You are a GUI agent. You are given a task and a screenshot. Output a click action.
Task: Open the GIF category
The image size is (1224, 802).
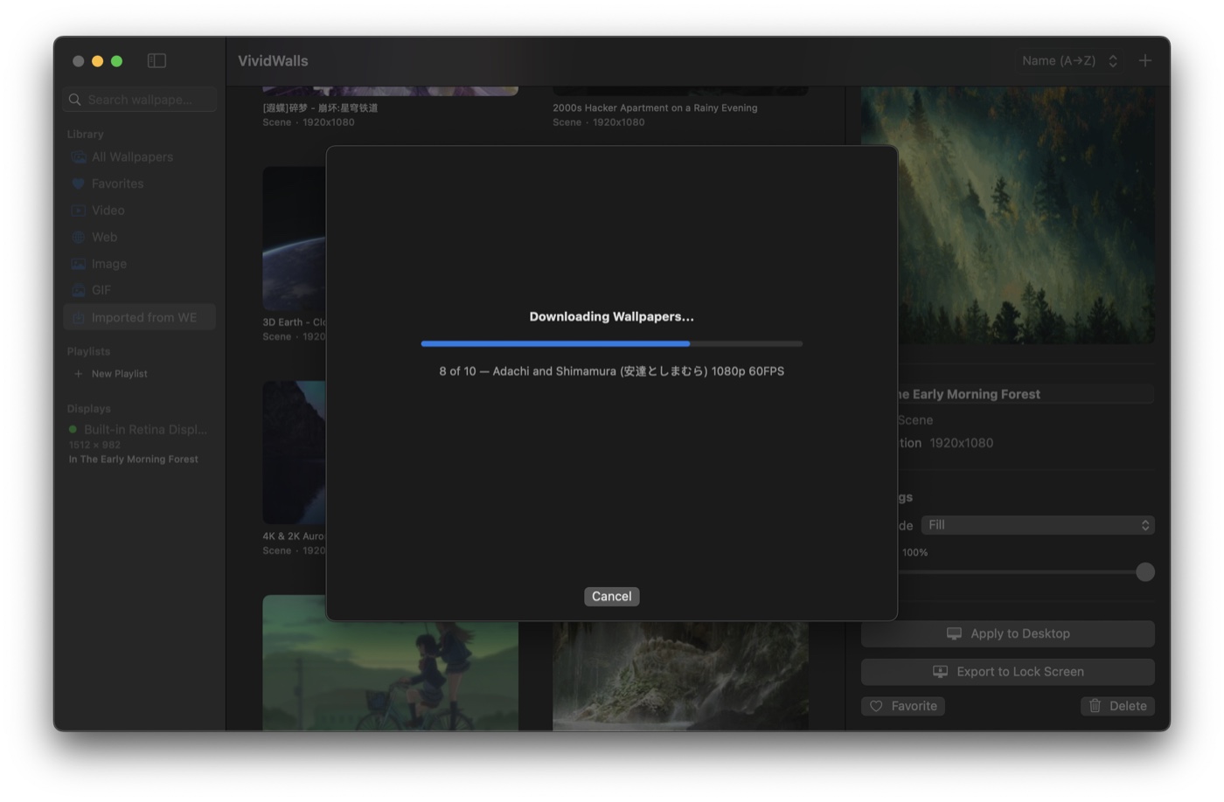click(x=139, y=290)
